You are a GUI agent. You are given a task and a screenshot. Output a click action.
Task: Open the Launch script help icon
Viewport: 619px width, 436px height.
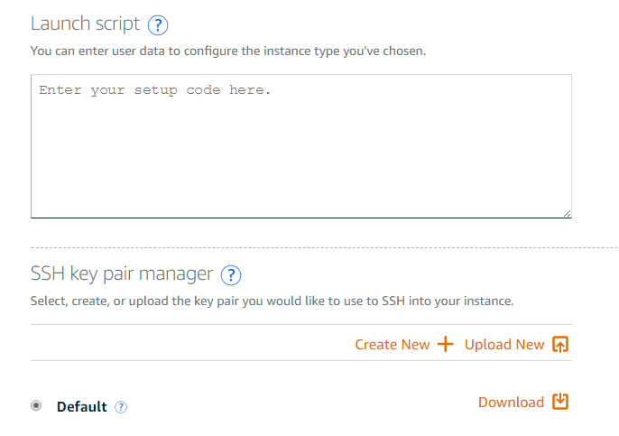tap(158, 25)
